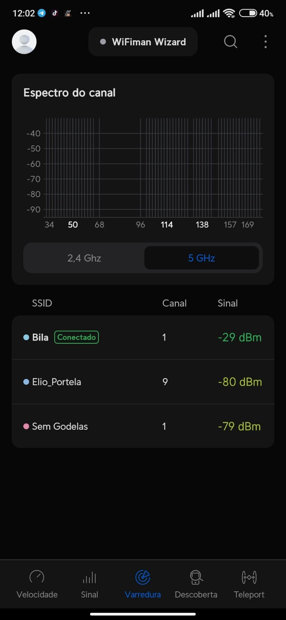
Task: Open the WiFiman Wizard selector
Action: coord(143,42)
